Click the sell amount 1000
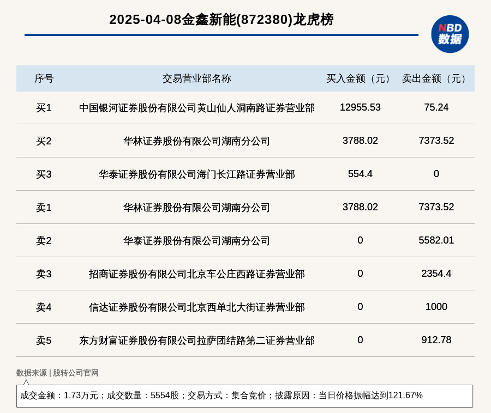491x413 pixels. click(436, 306)
